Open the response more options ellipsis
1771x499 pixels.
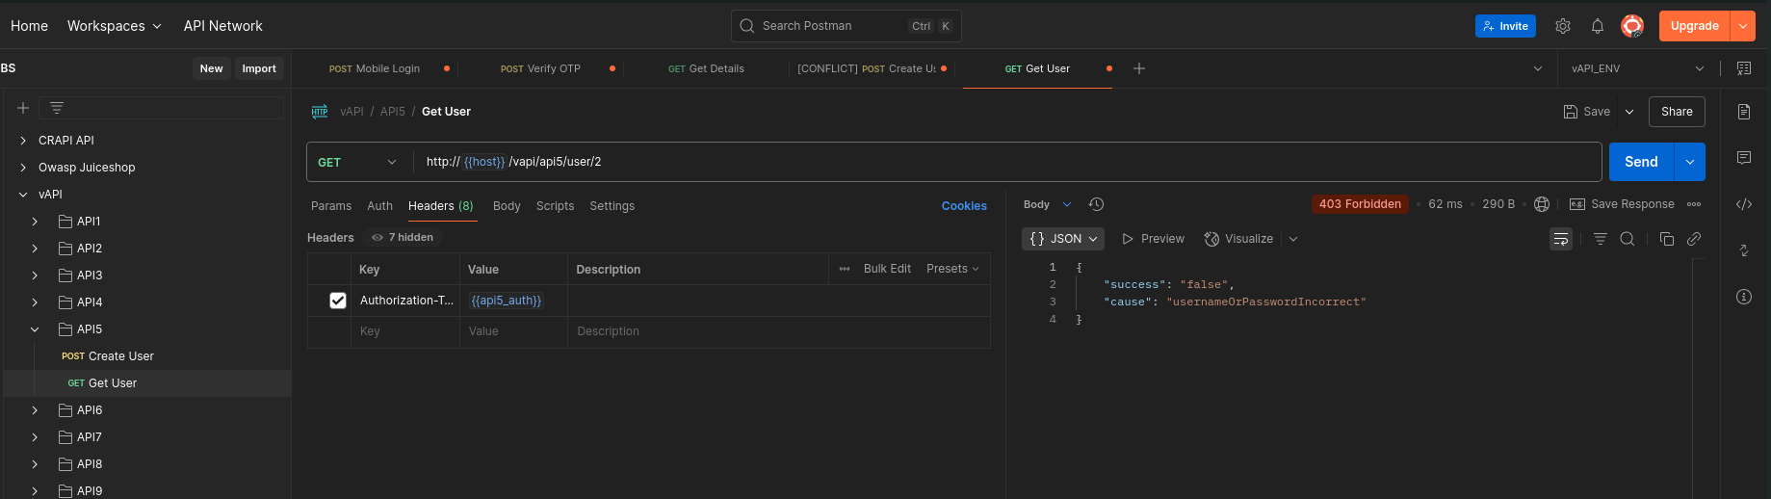(x=1694, y=204)
